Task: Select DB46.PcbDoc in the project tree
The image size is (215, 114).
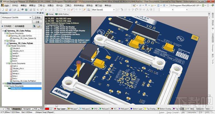Action: pos(16,89)
